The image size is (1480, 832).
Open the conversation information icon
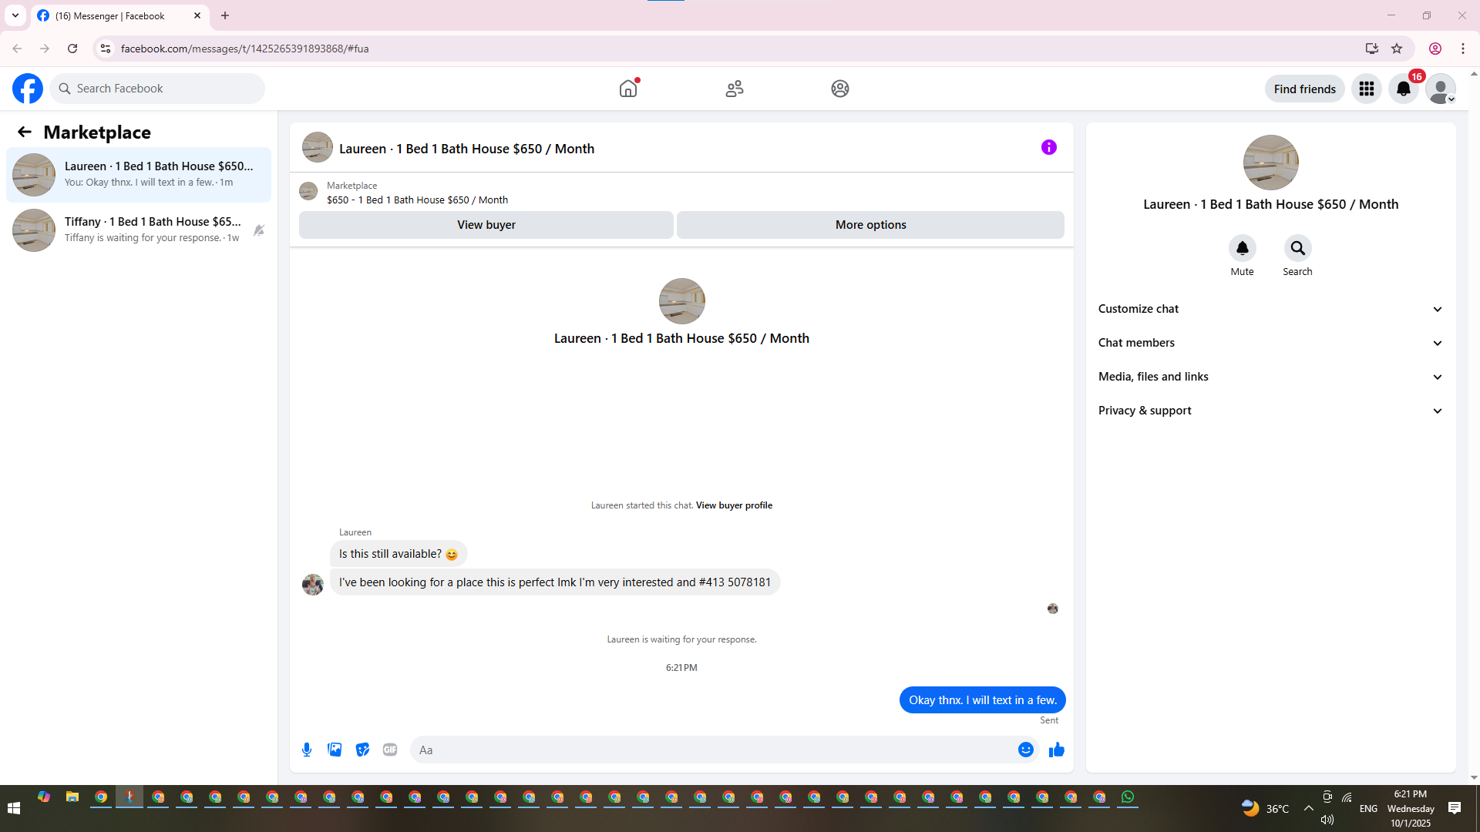click(1049, 147)
